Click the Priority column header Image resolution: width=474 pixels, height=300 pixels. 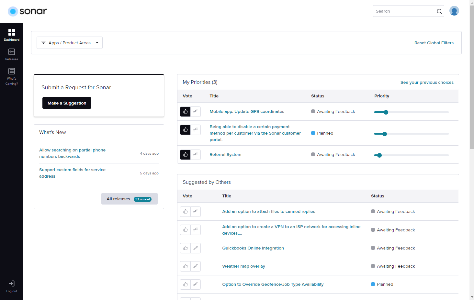382,96
